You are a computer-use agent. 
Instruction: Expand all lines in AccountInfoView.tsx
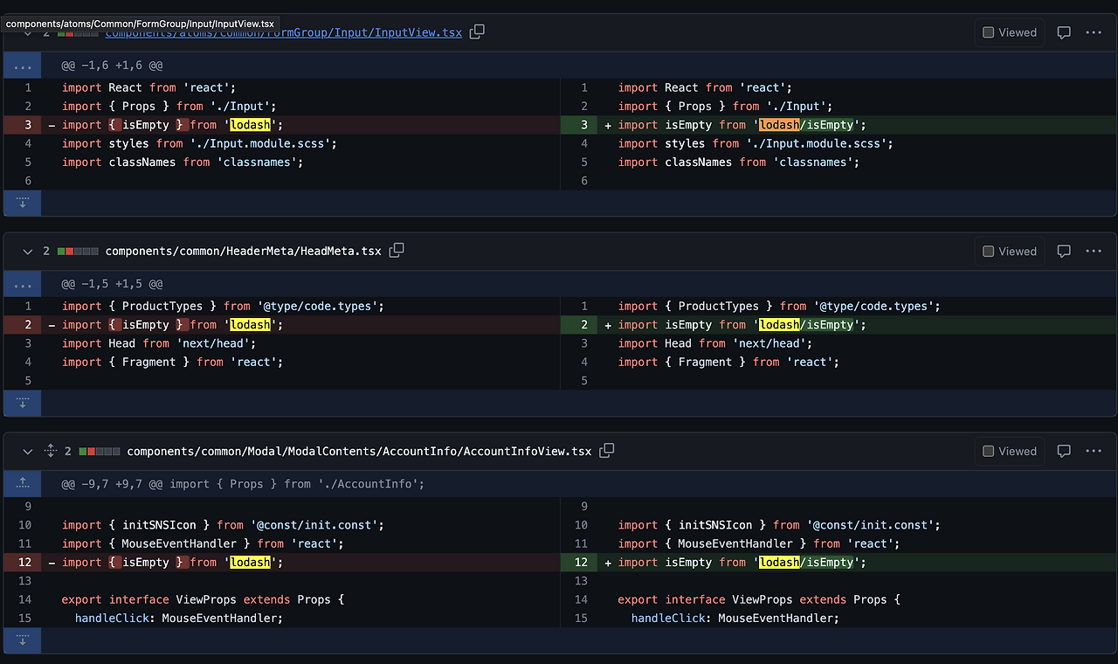coord(50,451)
